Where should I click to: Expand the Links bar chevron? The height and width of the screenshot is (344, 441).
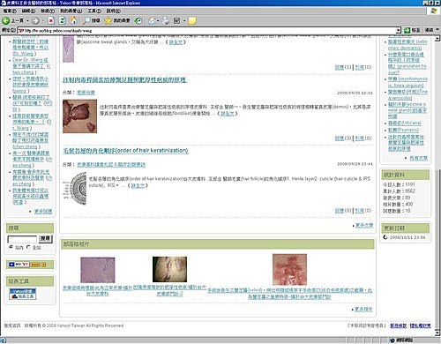(x=437, y=30)
